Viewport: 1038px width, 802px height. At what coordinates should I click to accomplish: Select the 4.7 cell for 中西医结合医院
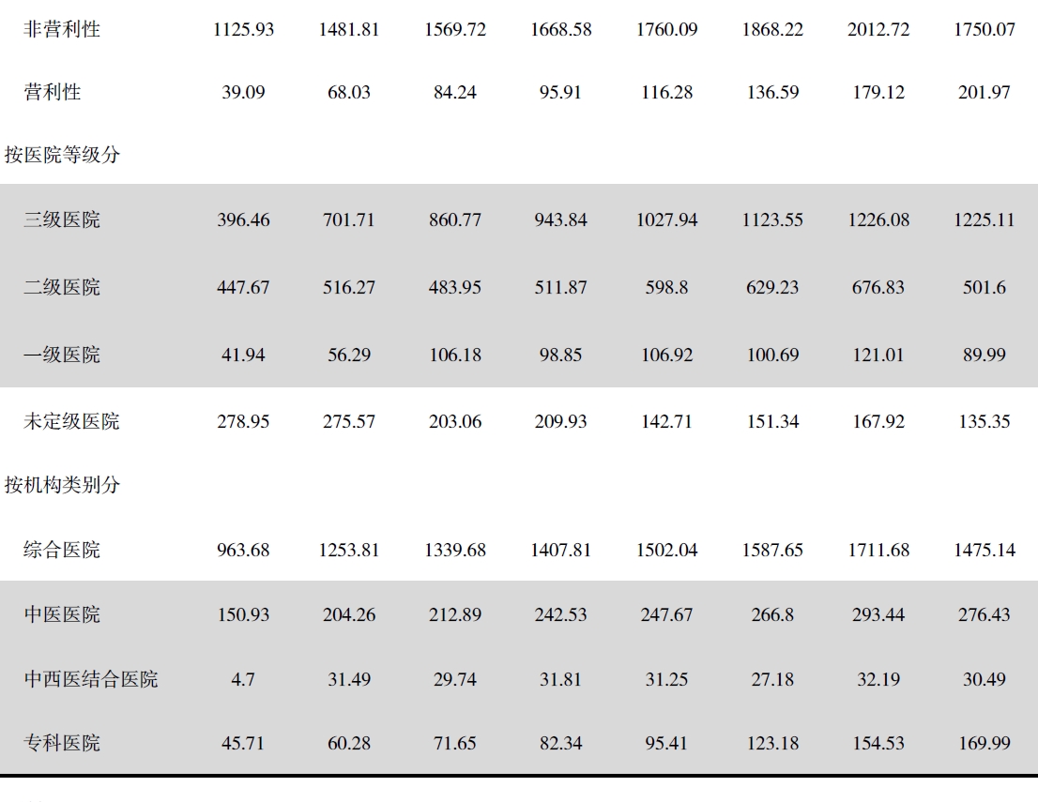pos(243,679)
